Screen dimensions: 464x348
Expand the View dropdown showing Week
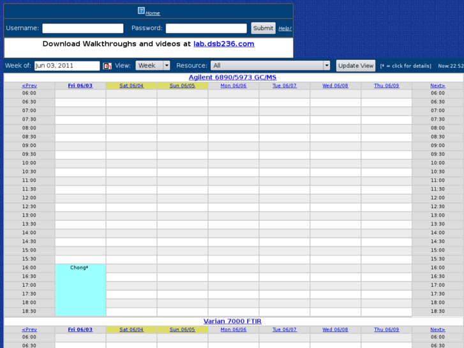(x=153, y=66)
